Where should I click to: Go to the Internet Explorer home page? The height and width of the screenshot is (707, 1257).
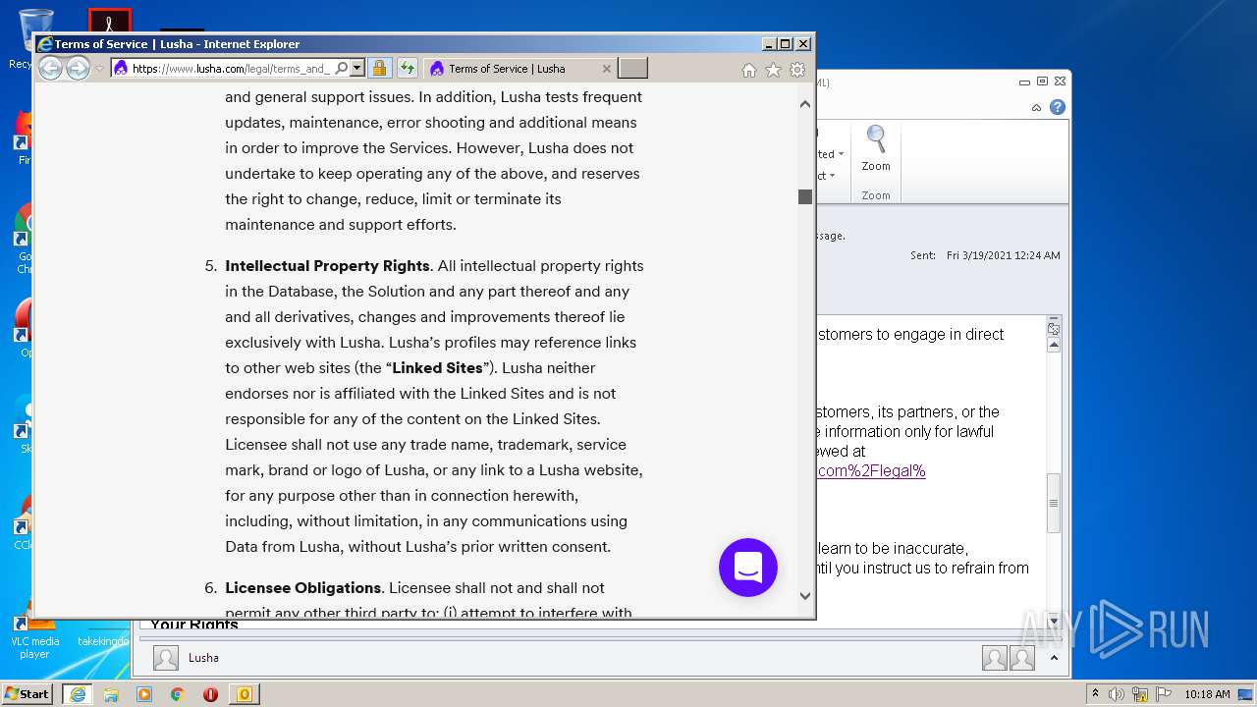coord(749,70)
